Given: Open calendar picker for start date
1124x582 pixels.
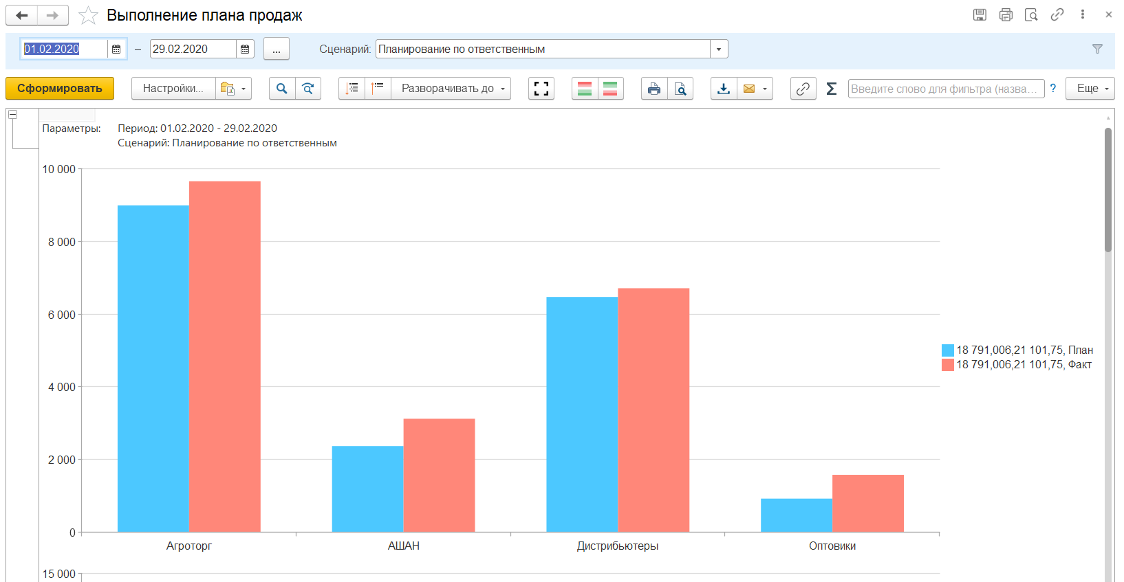Looking at the screenshot, I should point(117,49).
